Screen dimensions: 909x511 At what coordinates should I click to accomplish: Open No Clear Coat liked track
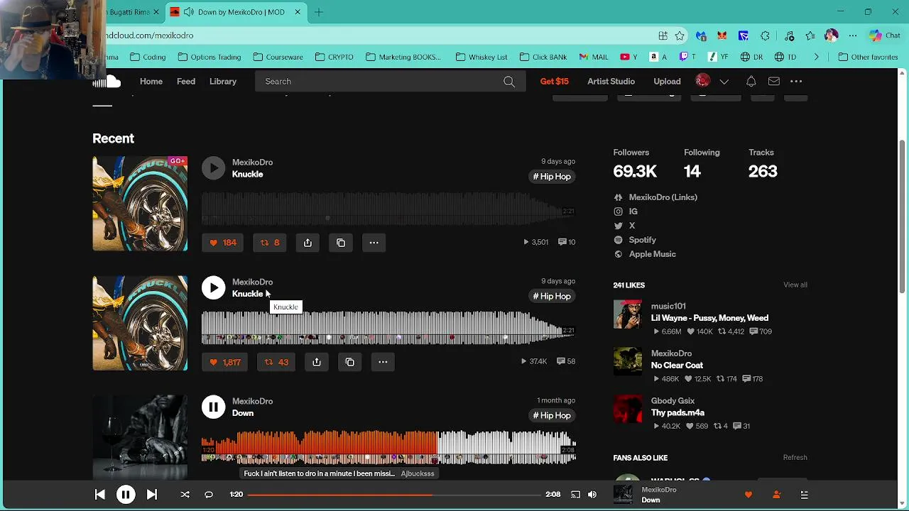click(x=677, y=366)
